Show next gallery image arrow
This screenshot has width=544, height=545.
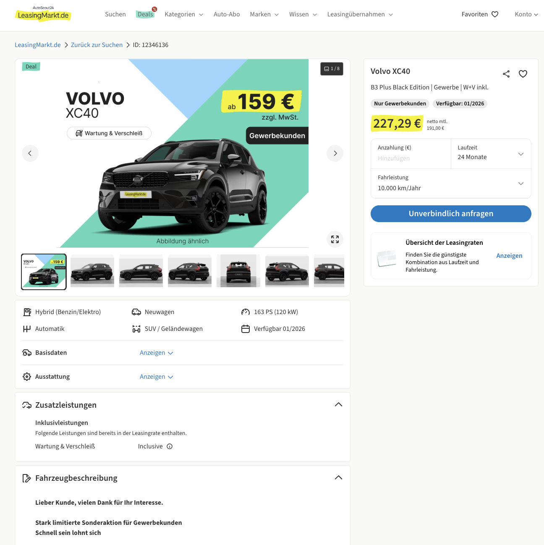pyautogui.click(x=335, y=153)
